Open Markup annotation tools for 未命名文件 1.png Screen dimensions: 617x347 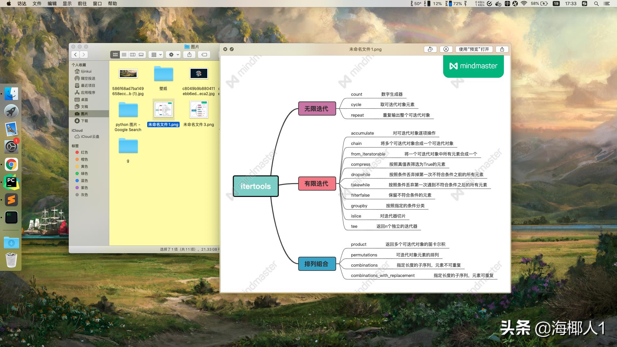(x=446, y=49)
